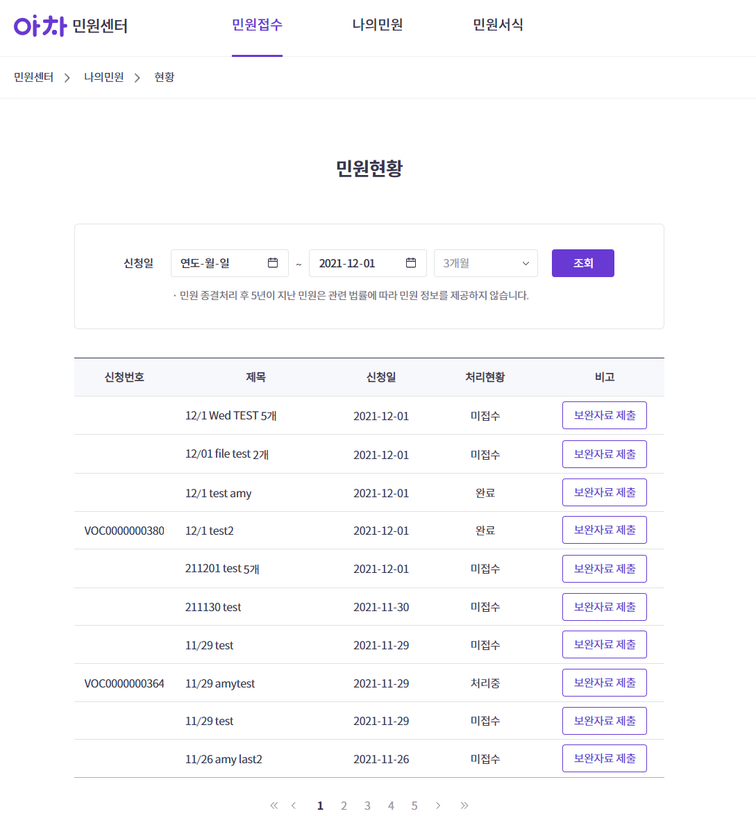Click the end date field showing 2021-12-01

pyautogui.click(x=354, y=263)
